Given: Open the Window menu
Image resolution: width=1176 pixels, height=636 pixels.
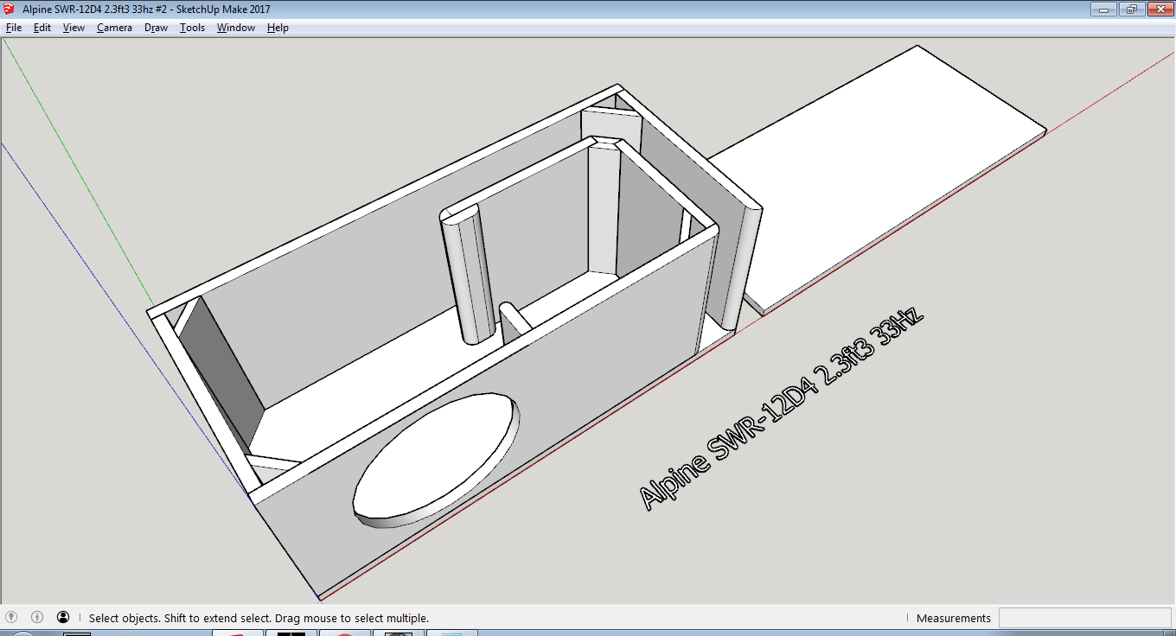Looking at the screenshot, I should click(x=235, y=28).
